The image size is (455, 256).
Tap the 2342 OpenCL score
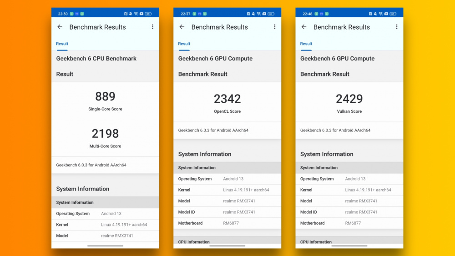[x=227, y=99]
